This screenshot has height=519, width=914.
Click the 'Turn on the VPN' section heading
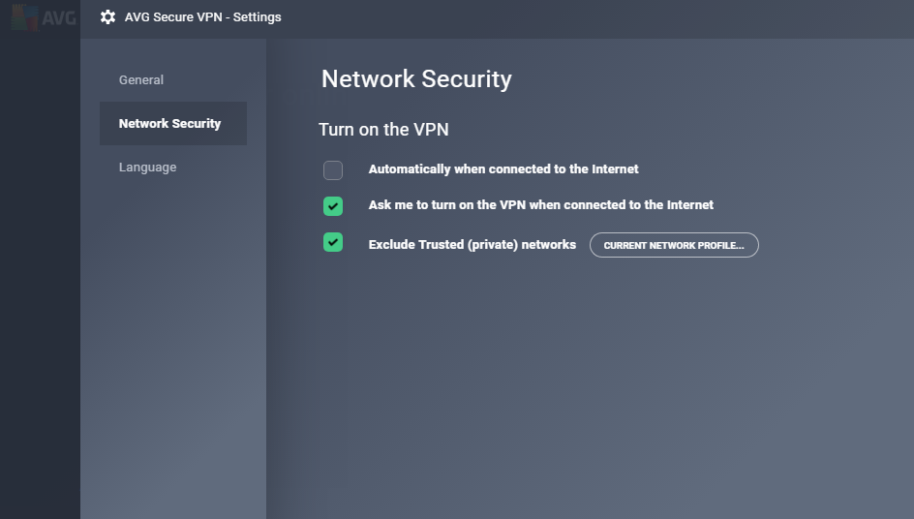[x=383, y=130]
